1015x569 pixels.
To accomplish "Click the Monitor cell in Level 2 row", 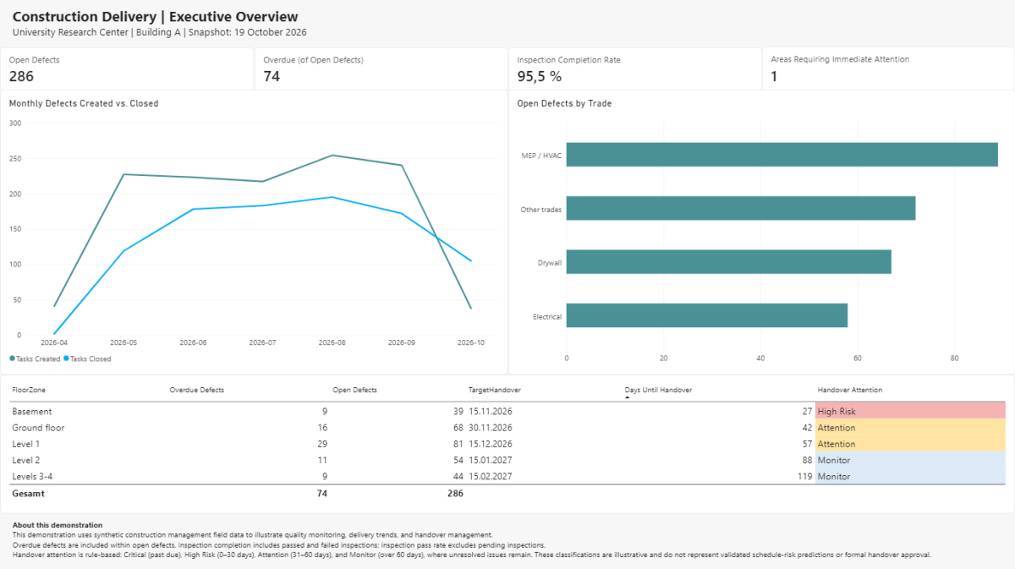I will pyautogui.click(x=910, y=460).
